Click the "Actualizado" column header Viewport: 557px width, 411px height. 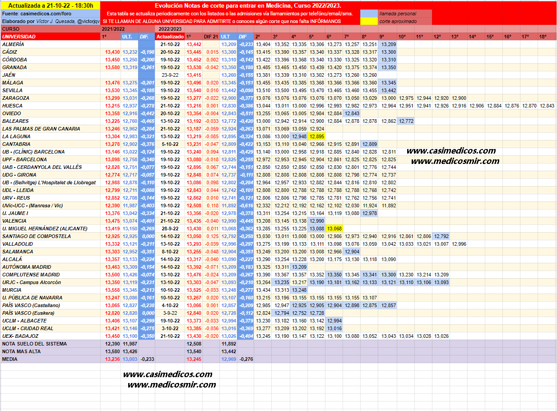click(170, 37)
